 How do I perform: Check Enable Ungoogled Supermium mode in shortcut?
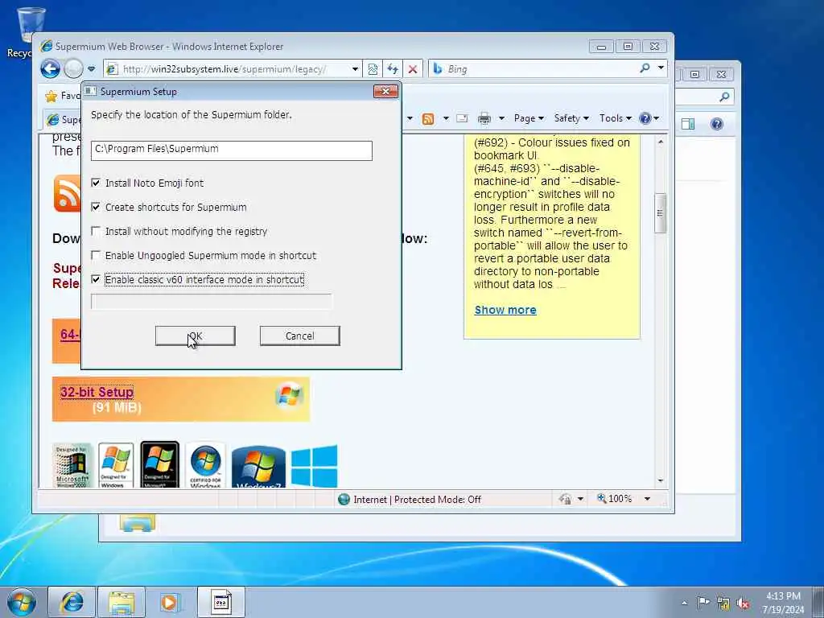(x=96, y=255)
